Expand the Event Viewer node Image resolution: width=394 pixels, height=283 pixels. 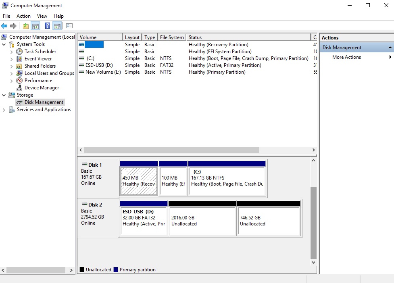pyautogui.click(x=11, y=59)
